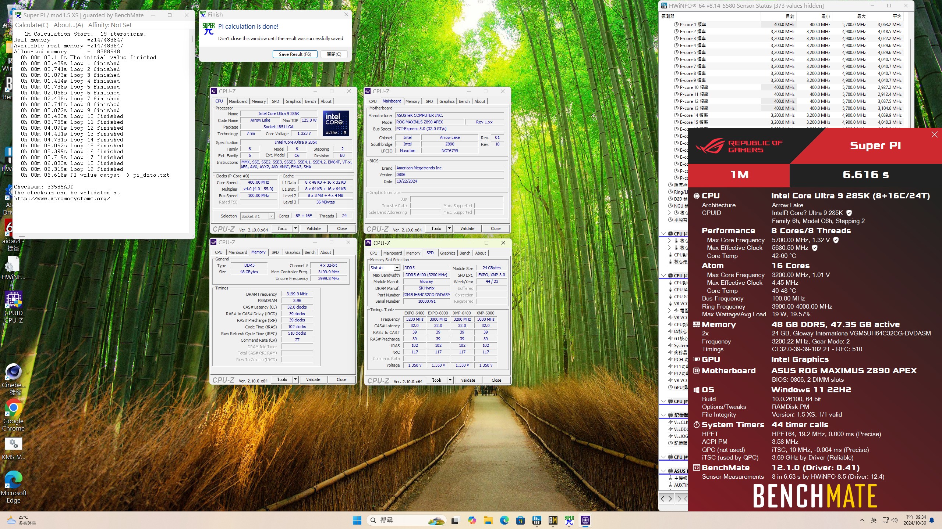The image size is (942, 529).
Task: Click the clock icon beside P-core 1 頻率
Action: click(x=676, y=25)
